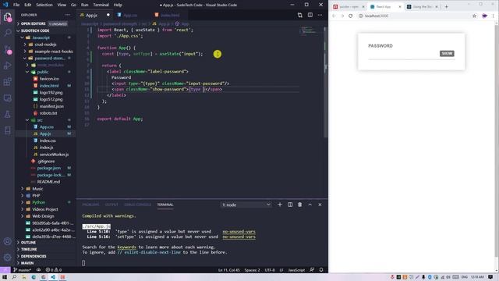Maximize the panel with up chevron
This screenshot has width=499, height=281.
310,205
